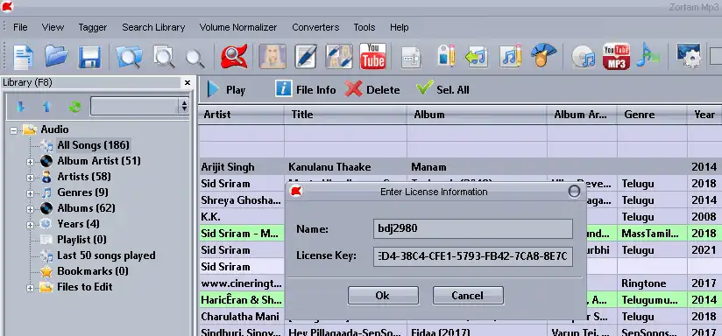Click the small plain magnifier icon
The height and width of the screenshot is (336, 722).
[x=195, y=59]
